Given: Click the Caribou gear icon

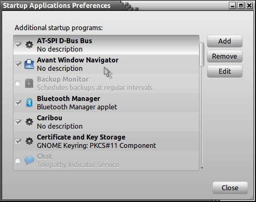Looking at the screenshot, I should (x=29, y=122).
